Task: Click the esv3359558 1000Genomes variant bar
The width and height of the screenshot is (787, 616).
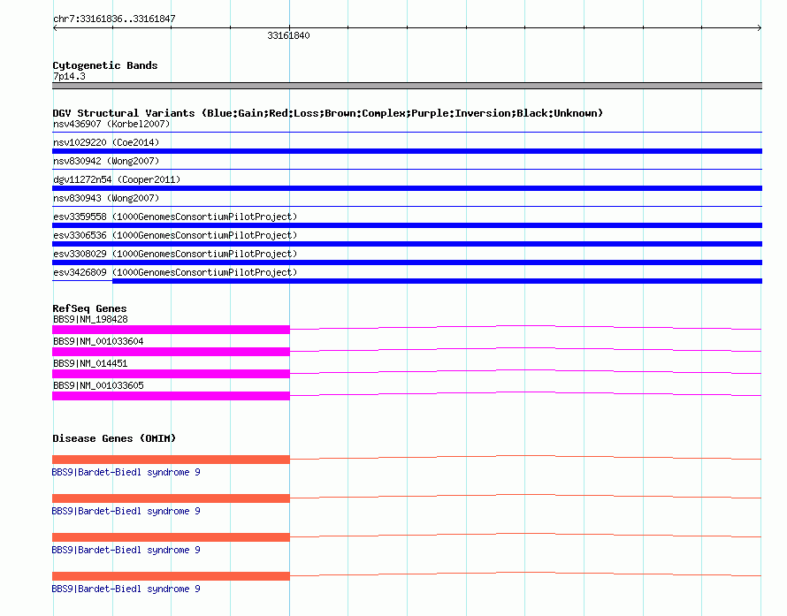Action: [x=407, y=225]
